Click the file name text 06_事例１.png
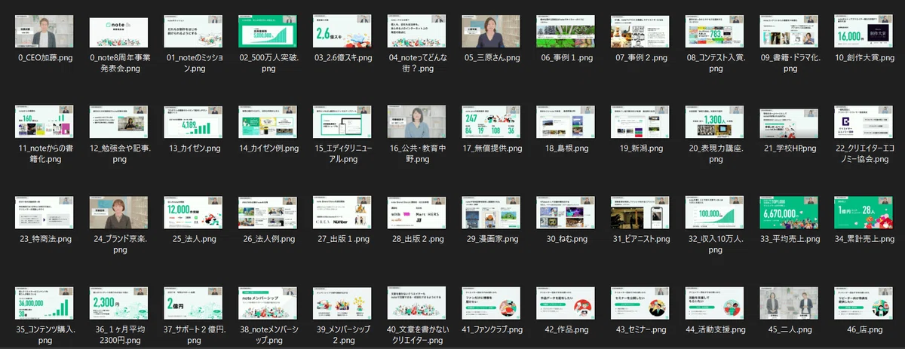 566,58
